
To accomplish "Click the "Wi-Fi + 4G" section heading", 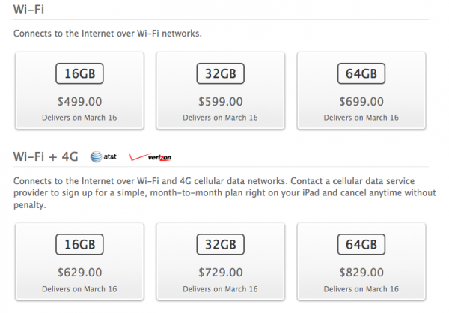I will click(x=46, y=156).
